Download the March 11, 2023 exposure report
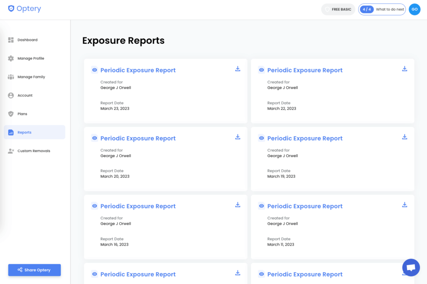427x284 pixels. [404, 205]
